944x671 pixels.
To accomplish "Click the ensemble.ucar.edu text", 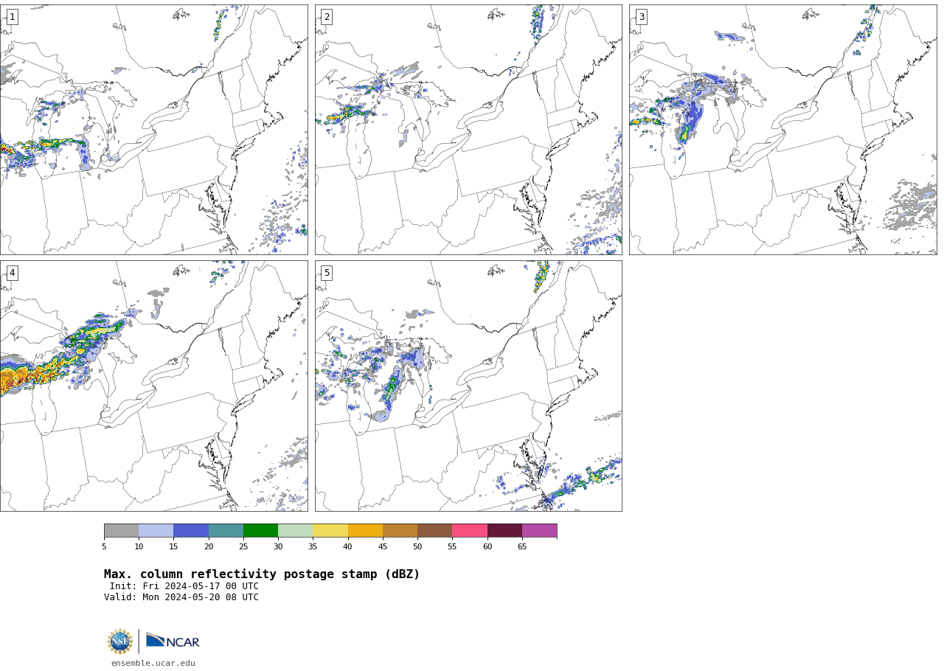I will [153, 663].
